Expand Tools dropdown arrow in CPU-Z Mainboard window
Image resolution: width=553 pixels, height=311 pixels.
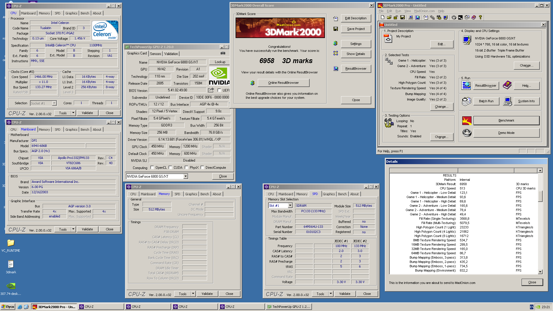click(x=73, y=230)
